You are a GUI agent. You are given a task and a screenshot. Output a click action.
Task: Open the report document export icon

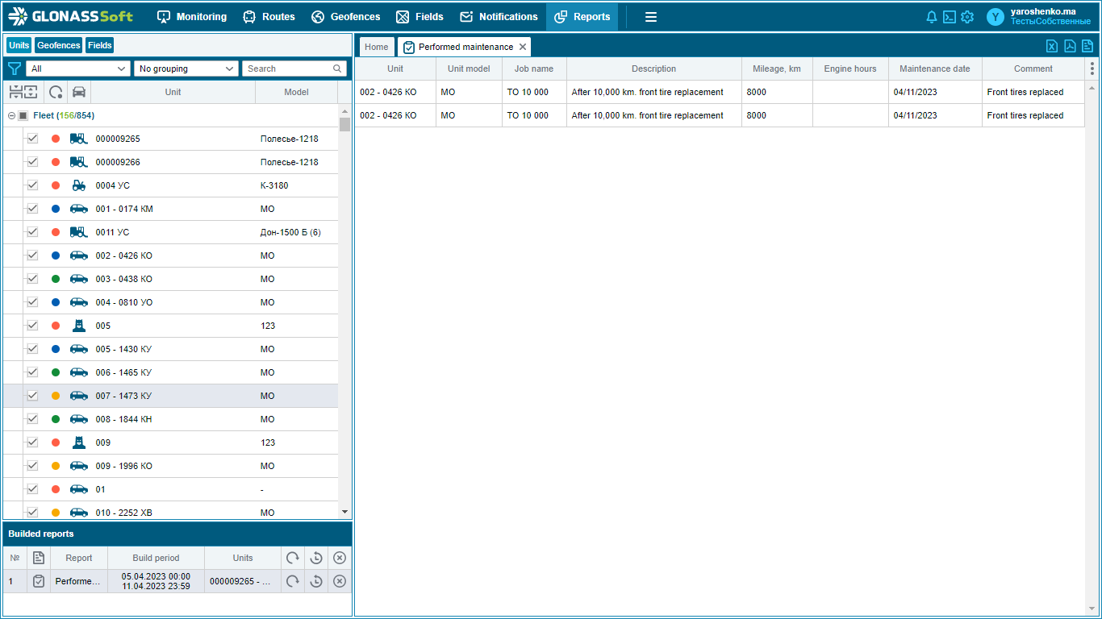1087,46
